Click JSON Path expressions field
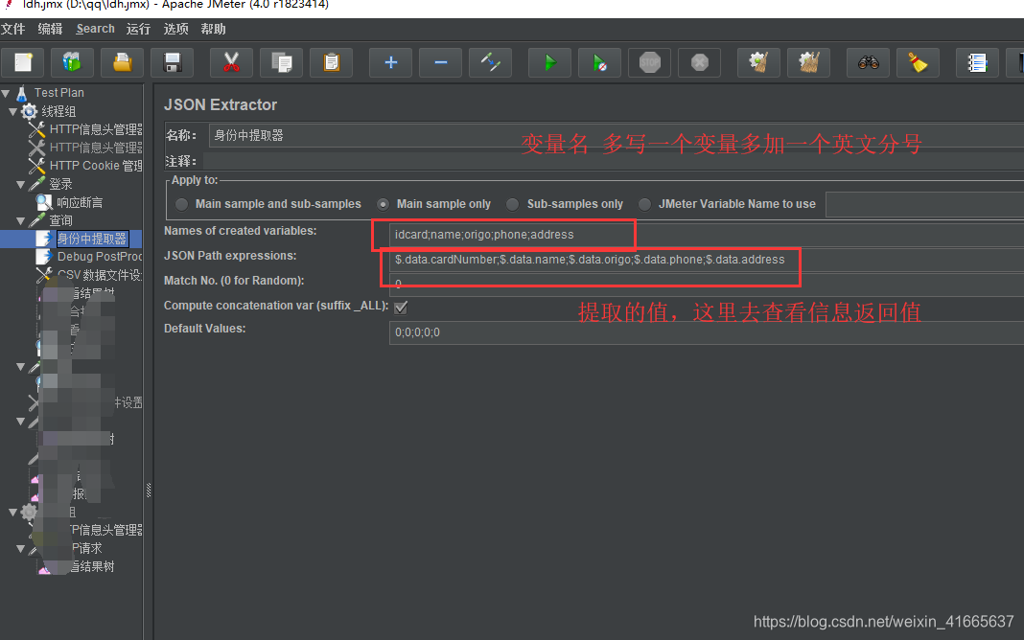The image size is (1024, 640). [707, 260]
